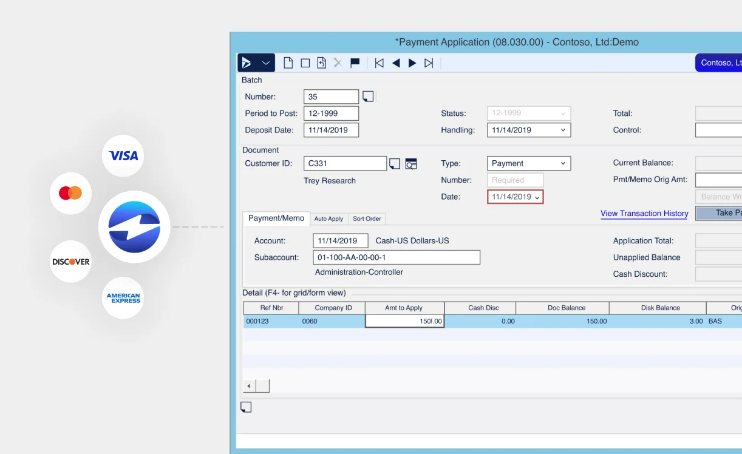This screenshot has width=742, height=454.
Task: Click the Discover card logo
Action: (x=70, y=262)
